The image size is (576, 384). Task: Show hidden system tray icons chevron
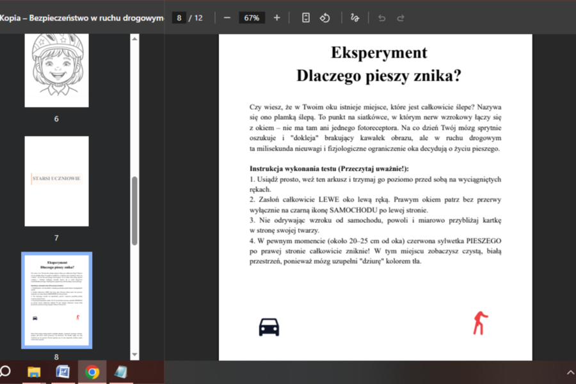click(570, 372)
